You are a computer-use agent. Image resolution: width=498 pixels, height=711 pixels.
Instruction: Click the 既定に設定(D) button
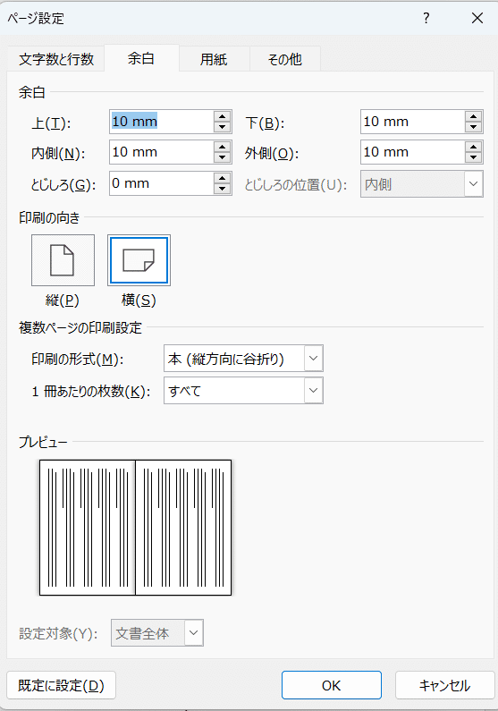point(61,686)
